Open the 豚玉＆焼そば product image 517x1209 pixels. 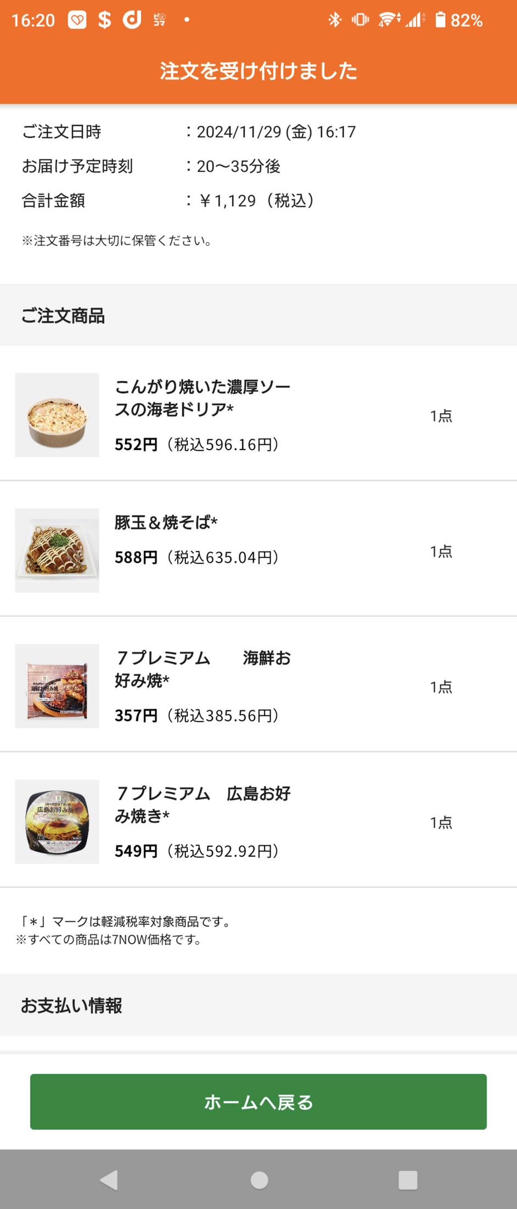[x=57, y=551]
